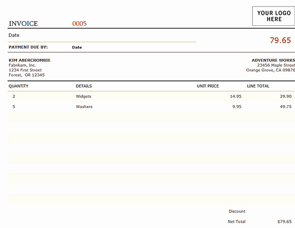Image resolution: width=295 pixels, height=228 pixels.
Task: Click the 23456 Maple Street address
Action: [x=276, y=65]
